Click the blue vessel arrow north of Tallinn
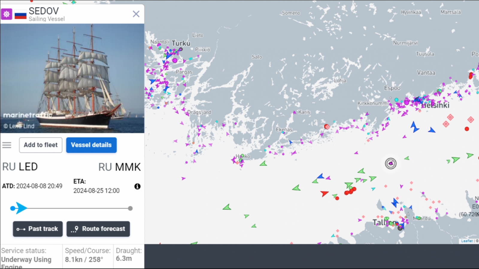The image size is (479, 269). 395,202
